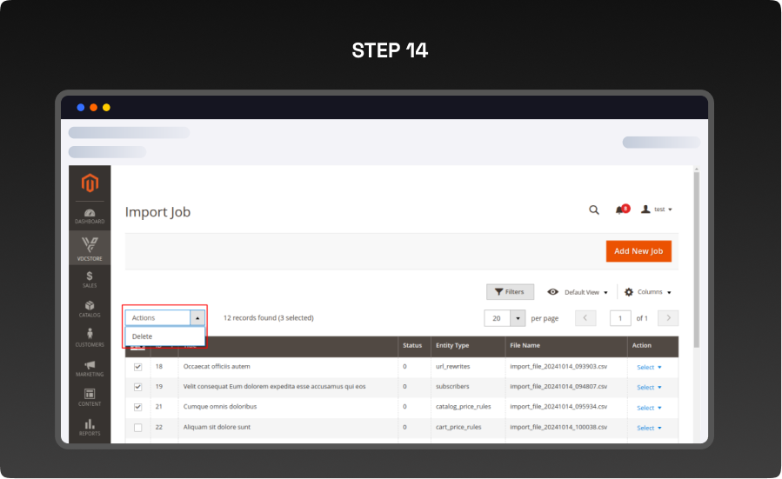The height and width of the screenshot is (479, 782).
Task: Open Dashboard from the sidebar
Action: 90,216
